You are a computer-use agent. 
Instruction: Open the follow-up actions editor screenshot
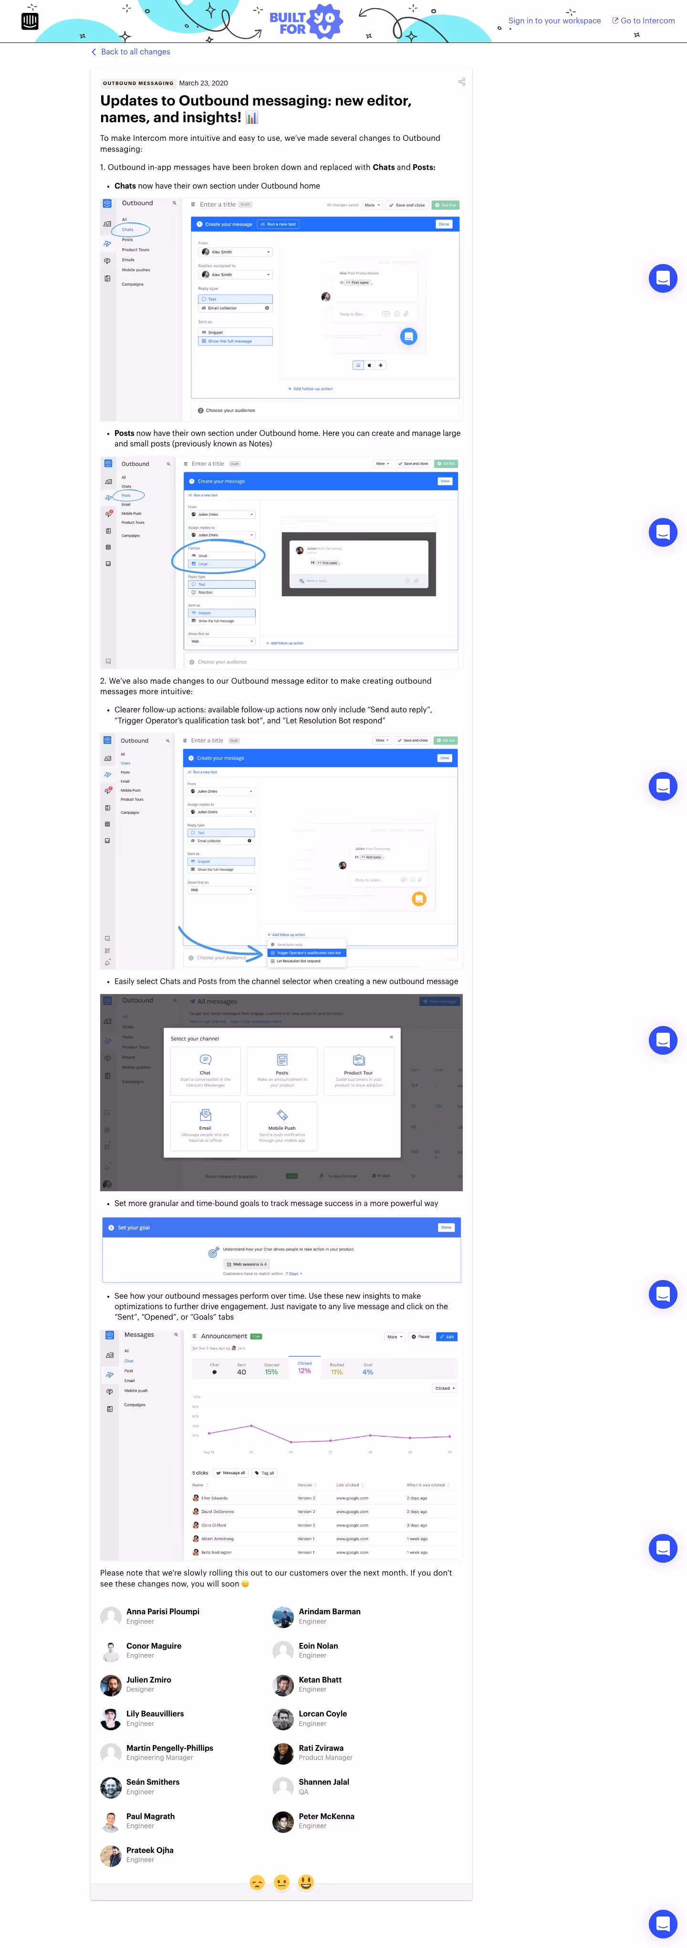click(x=281, y=851)
